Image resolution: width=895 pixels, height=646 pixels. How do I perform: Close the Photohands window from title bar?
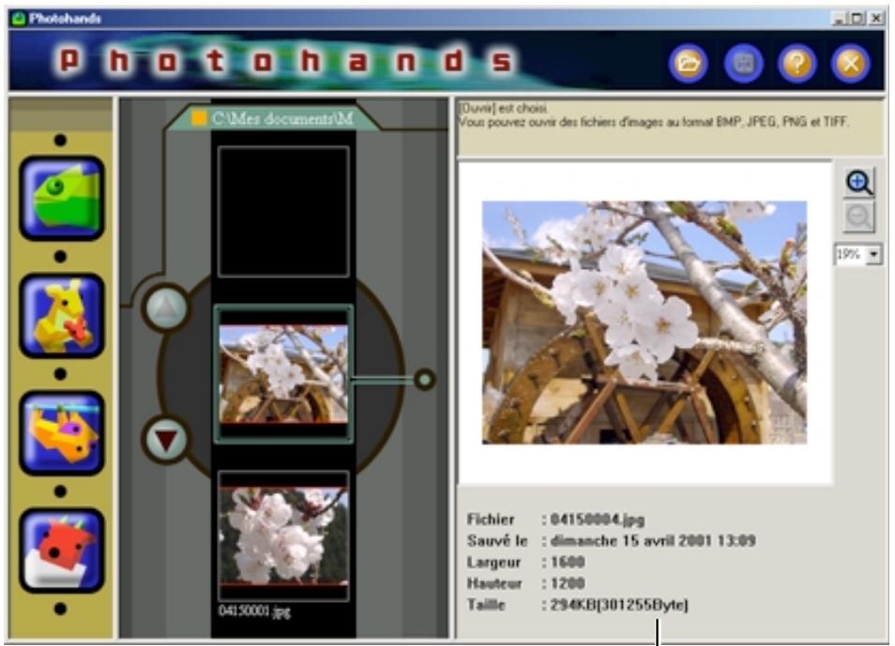(876, 18)
